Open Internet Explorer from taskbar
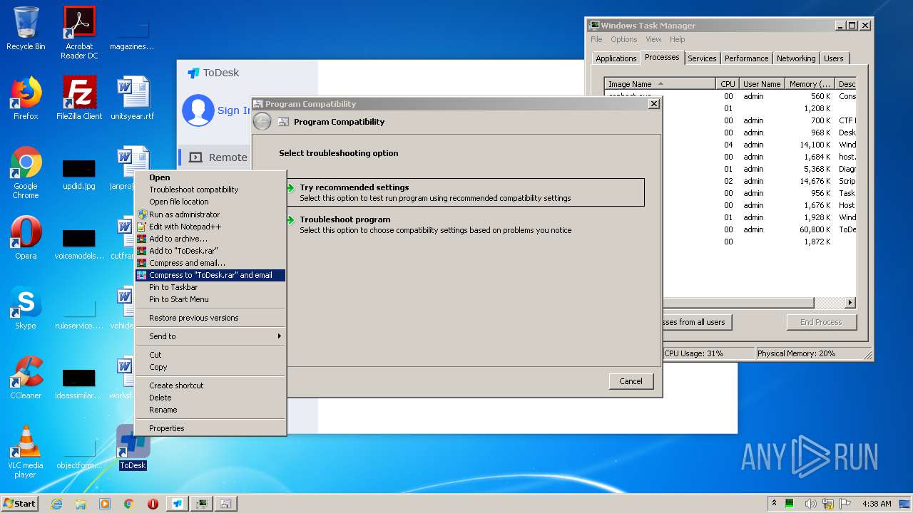This screenshot has height=513, width=913. 56,504
